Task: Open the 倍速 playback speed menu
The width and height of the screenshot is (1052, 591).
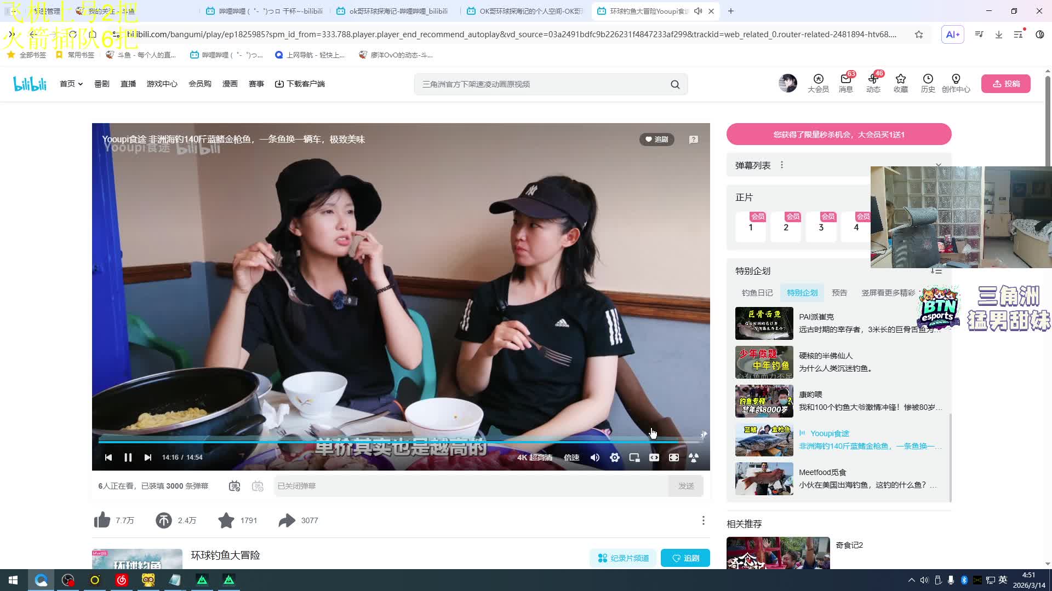Action: click(x=571, y=457)
